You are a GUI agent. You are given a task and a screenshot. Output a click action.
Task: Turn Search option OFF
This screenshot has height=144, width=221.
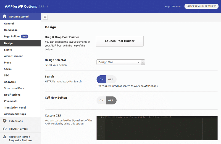pyautogui.click(x=111, y=79)
